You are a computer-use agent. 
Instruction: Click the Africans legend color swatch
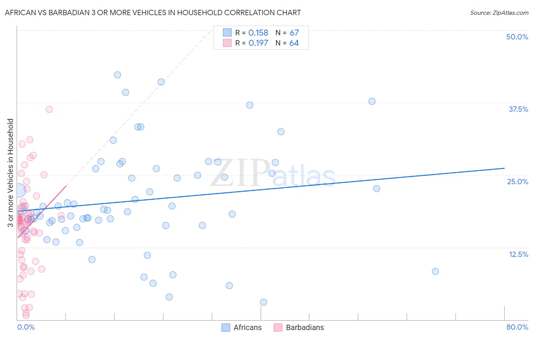pos(226,327)
